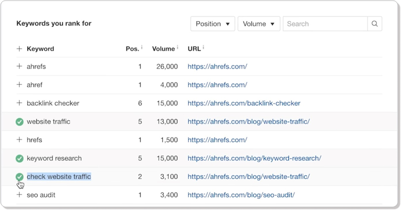Click info icon next to Pos. header
Viewport: 401px width, 210px height.
142,47
